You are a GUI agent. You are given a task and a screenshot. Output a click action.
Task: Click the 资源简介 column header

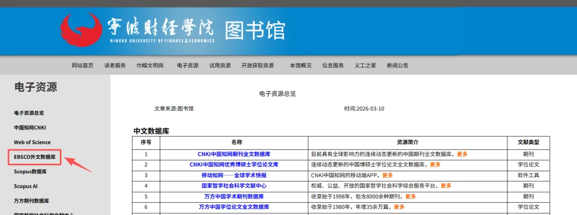(407, 142)
